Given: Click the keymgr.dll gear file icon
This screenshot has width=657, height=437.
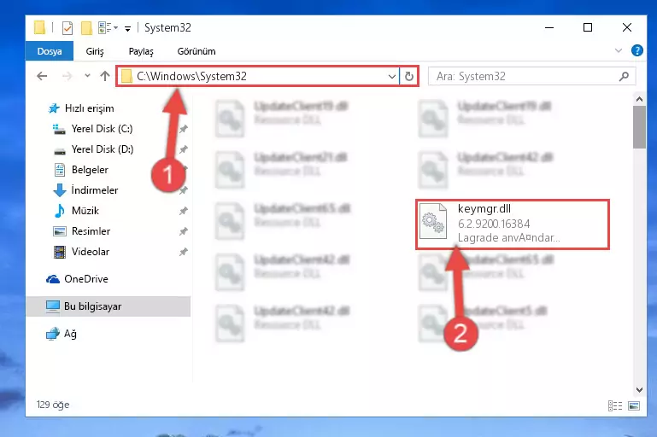Looking at the screenshot, I should (433, 221).
